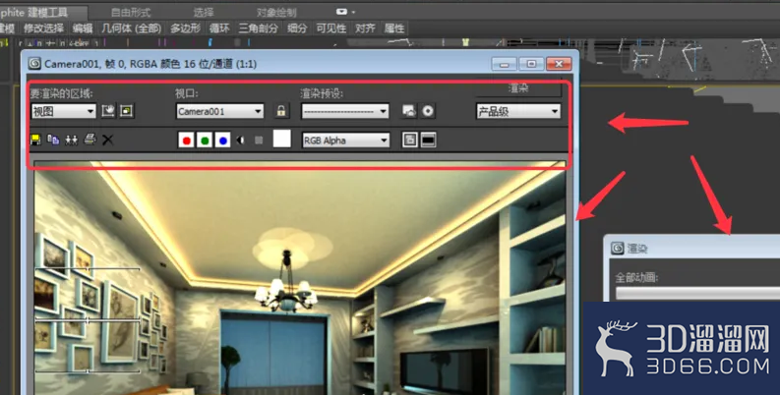Toggle the UI display icon beside the overlay icon
Screen dimensions: 780x395
428,141
